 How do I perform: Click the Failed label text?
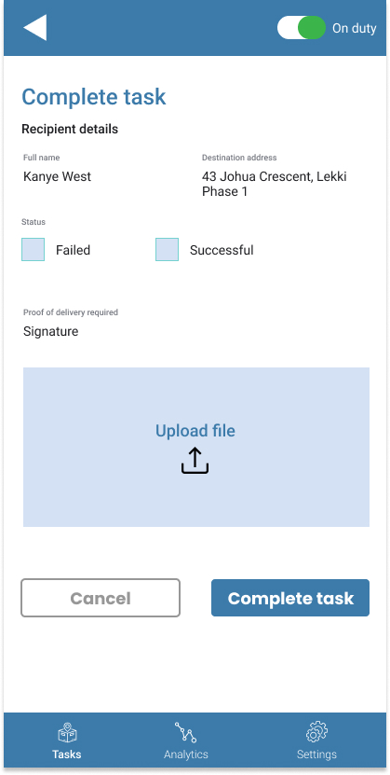pyautogui.click(x=73, y=250)
